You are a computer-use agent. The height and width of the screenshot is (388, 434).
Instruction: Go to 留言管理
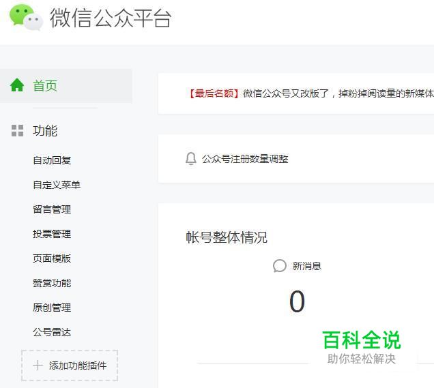(x=52, y=209)
